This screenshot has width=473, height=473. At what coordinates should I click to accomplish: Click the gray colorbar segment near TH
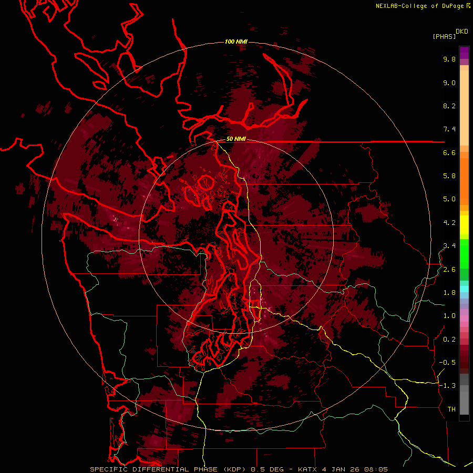pyautogui.click(x=464, y=403)
